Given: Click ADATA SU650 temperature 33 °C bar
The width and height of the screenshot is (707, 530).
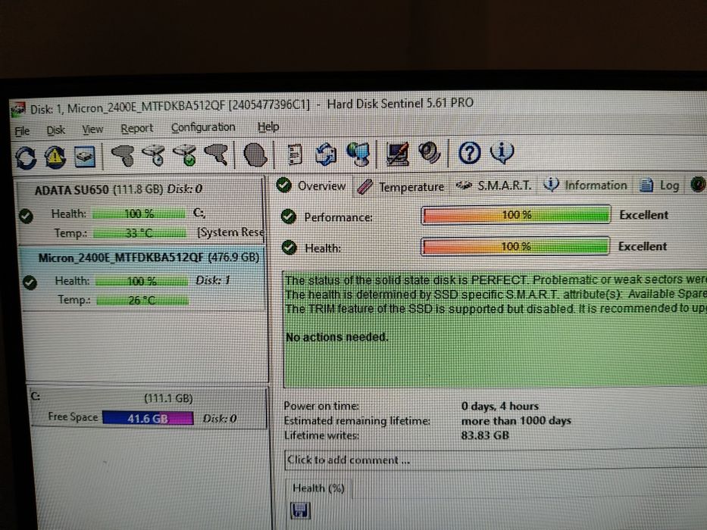Looking at the screenshot, I should (139, 233).
